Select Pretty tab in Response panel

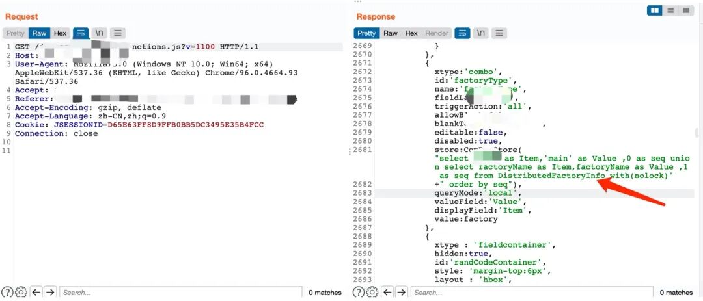pyautogui.click(x=366, y=33)
